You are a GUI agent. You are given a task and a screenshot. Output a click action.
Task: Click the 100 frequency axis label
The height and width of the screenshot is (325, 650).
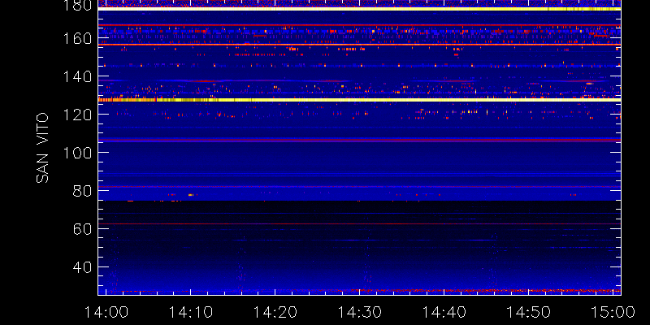tap(77, 153)
